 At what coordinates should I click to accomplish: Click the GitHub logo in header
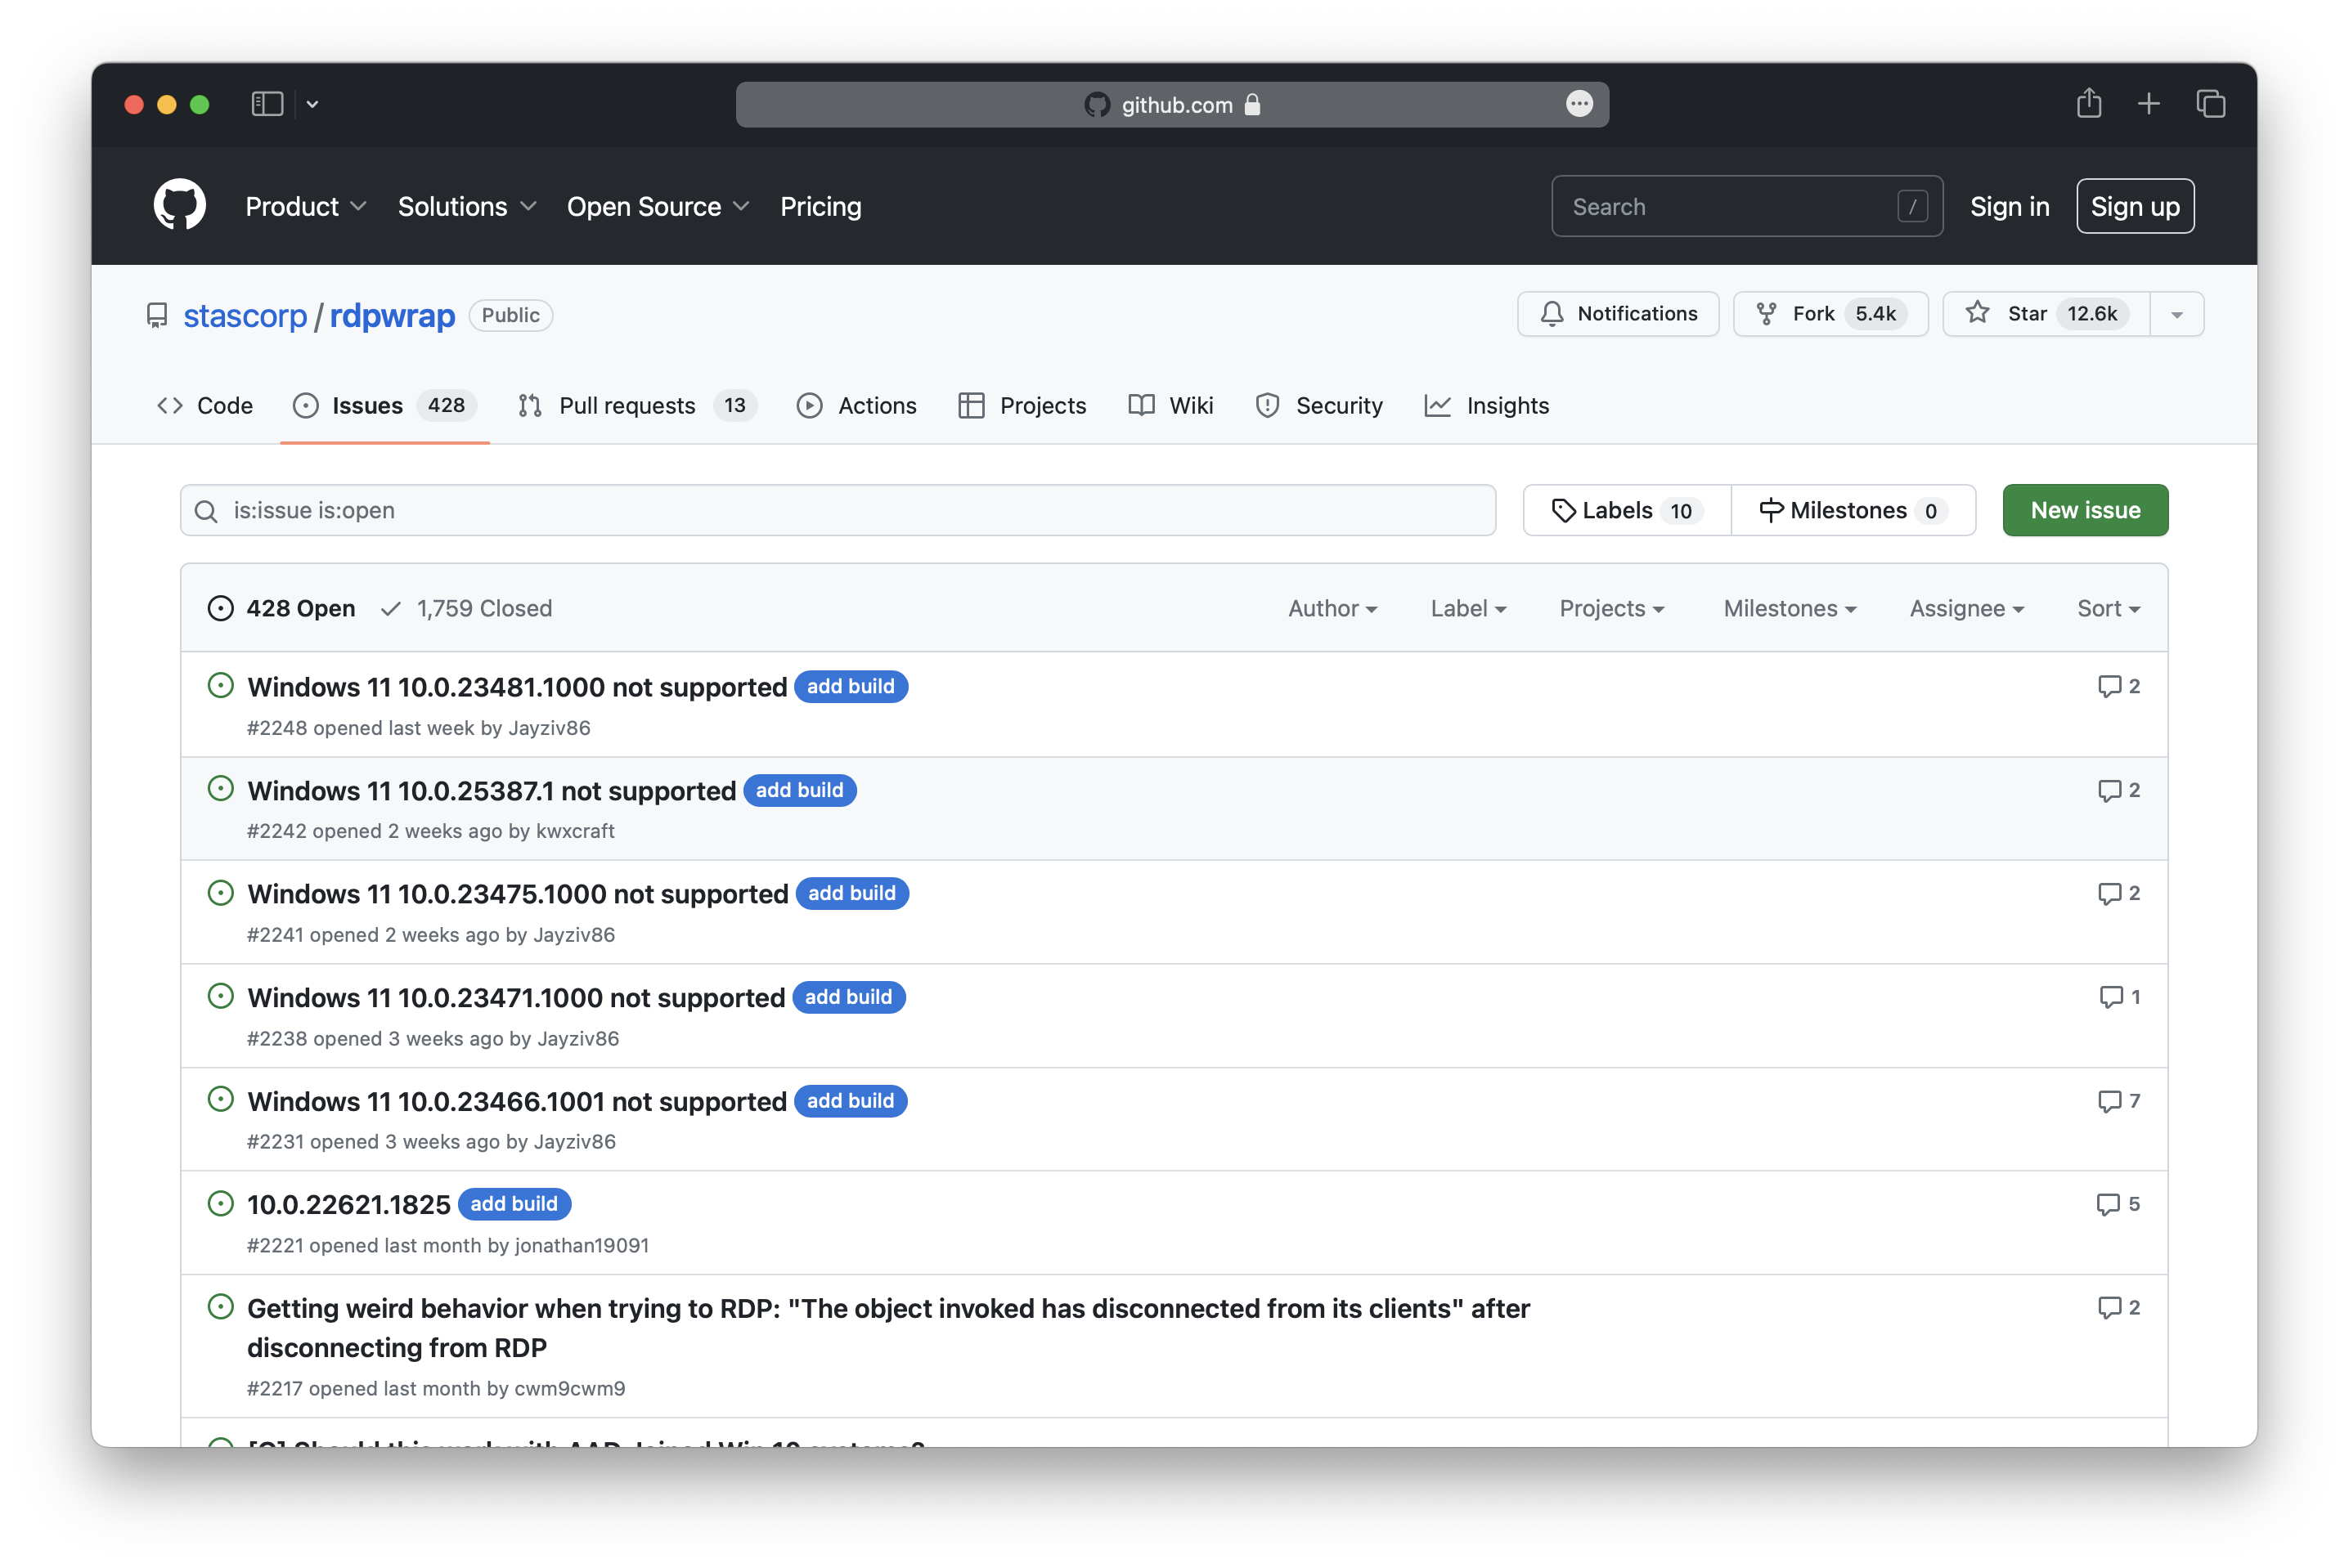(x=180, y=206)
